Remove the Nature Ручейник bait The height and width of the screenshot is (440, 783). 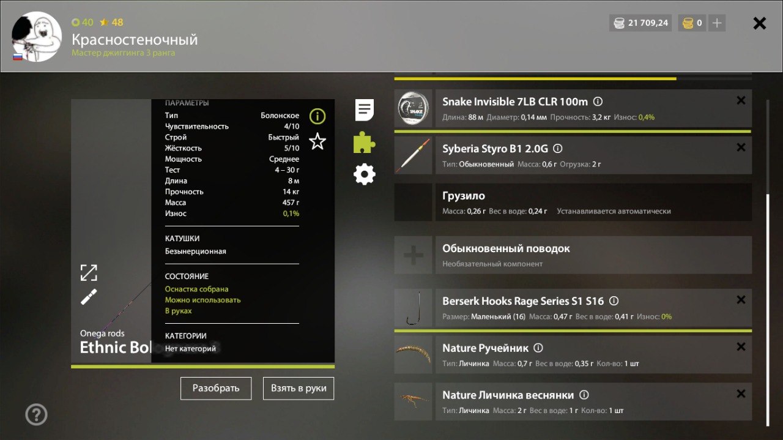pyautogui.click(x=741, y=347)
